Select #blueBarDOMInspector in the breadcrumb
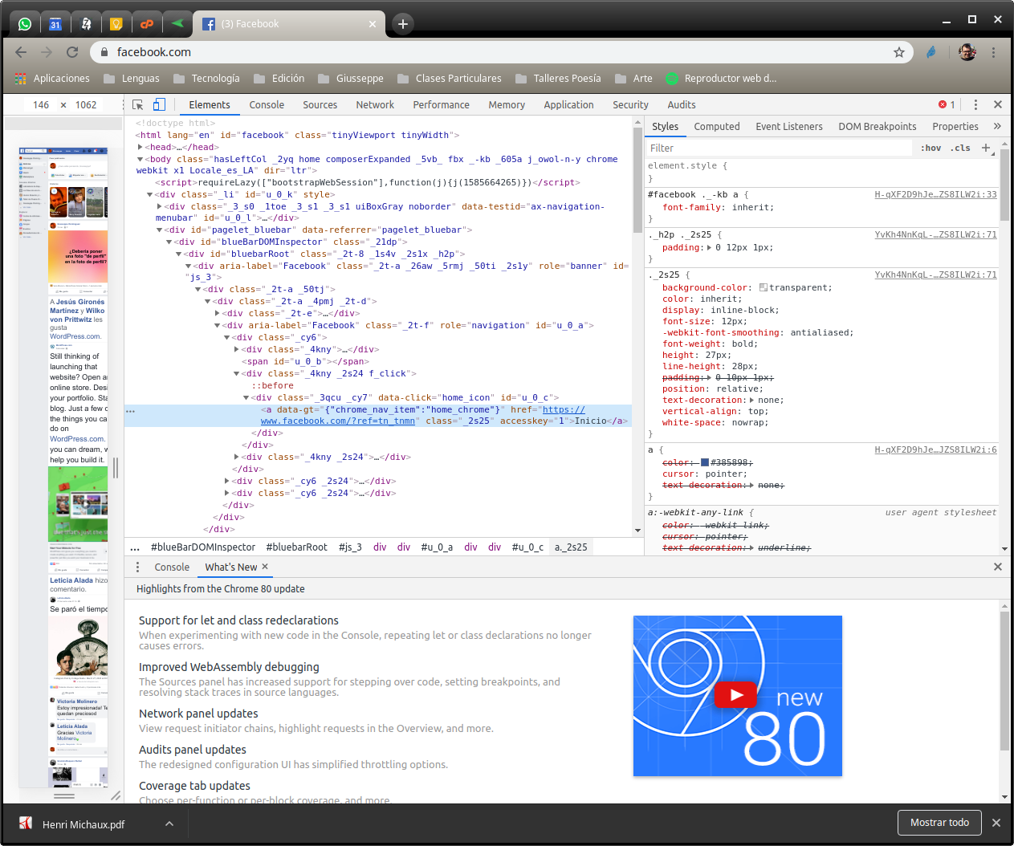 203,547
